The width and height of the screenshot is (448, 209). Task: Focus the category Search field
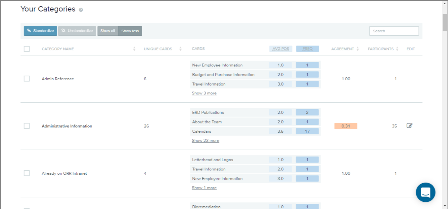click(394, 31)
